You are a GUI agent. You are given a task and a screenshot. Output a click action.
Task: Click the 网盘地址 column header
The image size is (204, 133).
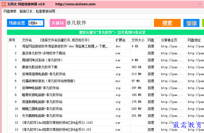pyautogui.click(x=194, y=40)
